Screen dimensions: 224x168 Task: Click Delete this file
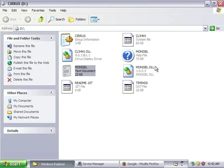coord(23,80)
